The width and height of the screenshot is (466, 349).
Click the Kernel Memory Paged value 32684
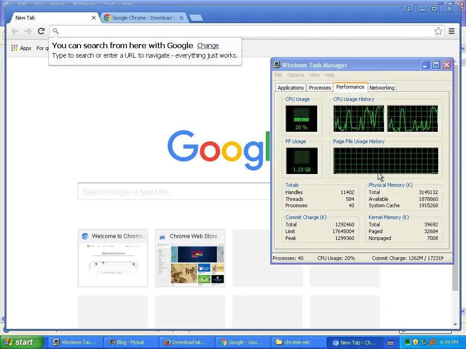click(x=431, y=231)
